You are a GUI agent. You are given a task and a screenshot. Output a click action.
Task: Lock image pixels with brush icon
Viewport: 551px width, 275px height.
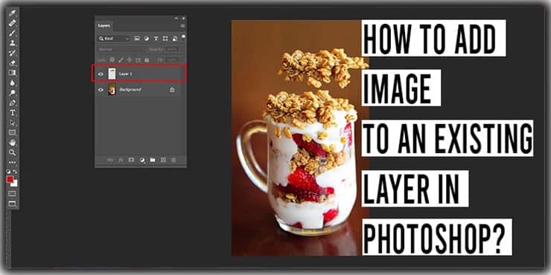(121, 60)
